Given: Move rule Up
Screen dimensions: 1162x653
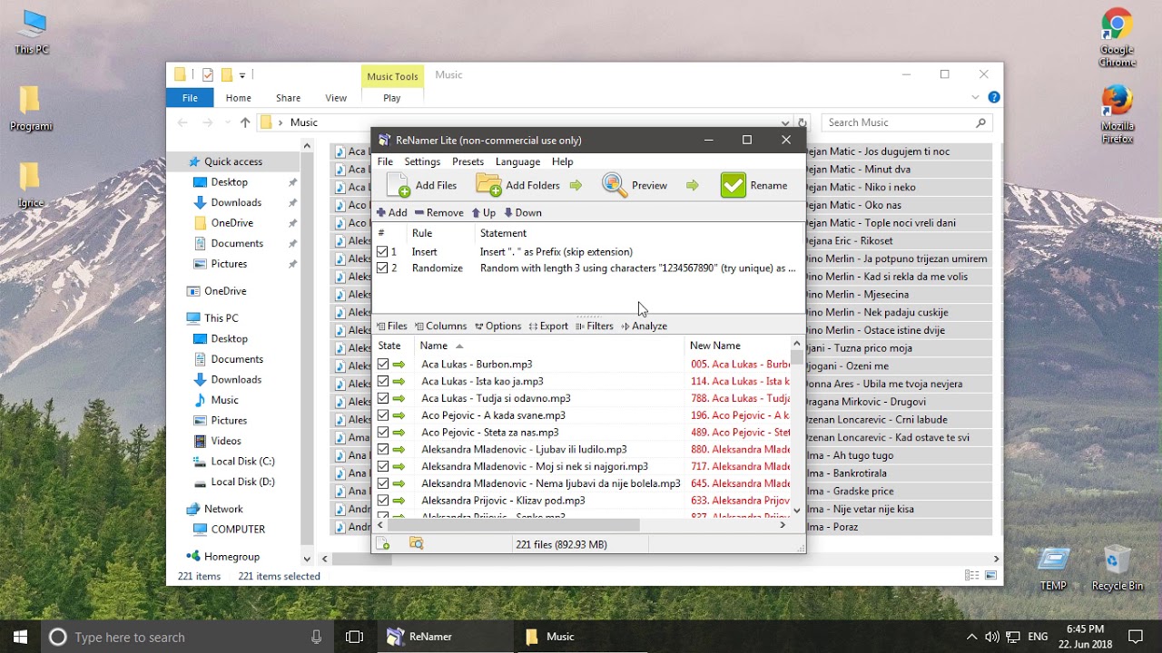Looking at the screenshot, I should (483, 212).
